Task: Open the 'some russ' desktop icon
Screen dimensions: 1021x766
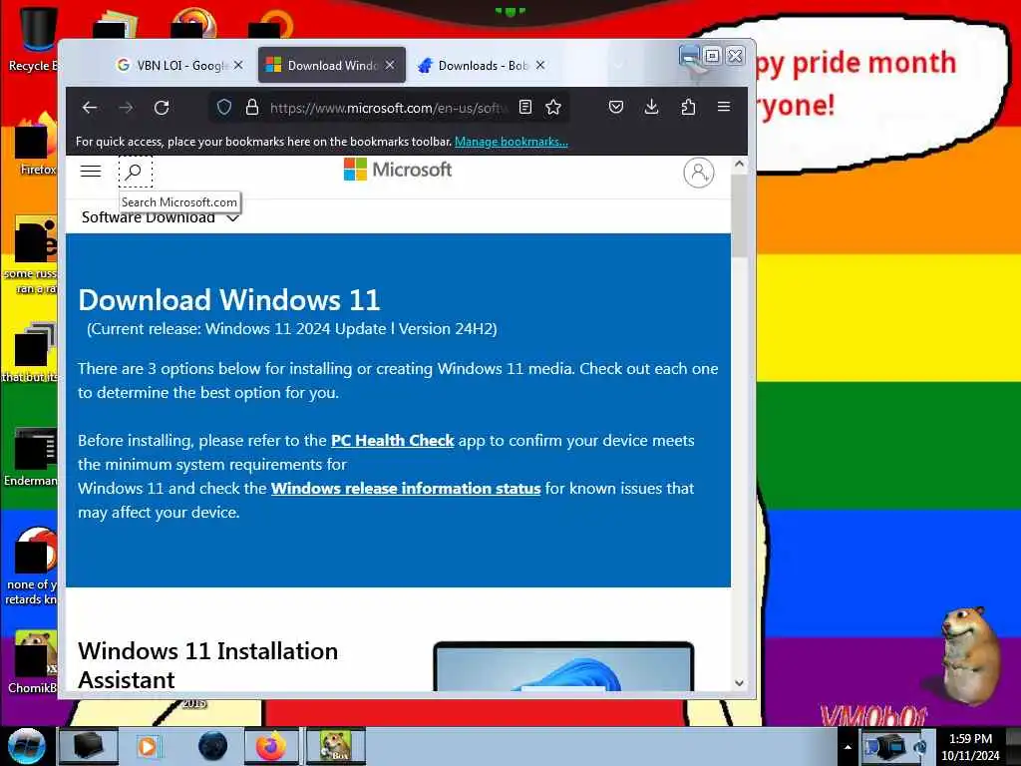Action: [x=33, y=255]
